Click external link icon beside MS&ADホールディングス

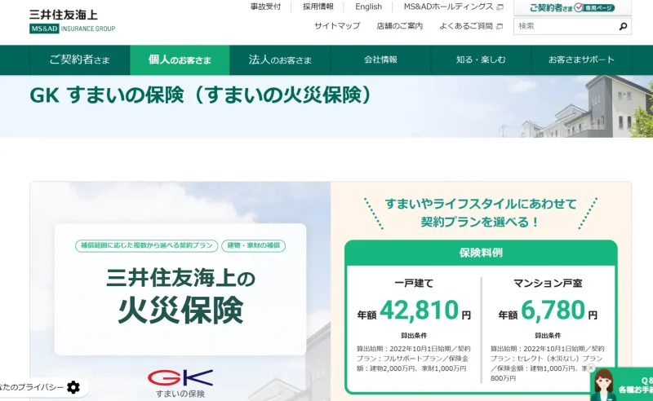point(500,7)
